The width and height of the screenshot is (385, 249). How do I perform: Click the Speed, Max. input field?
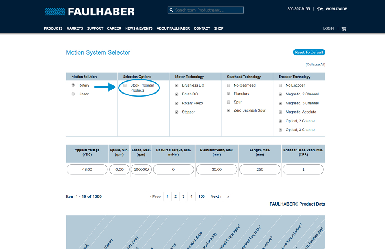tap(141, 169)
